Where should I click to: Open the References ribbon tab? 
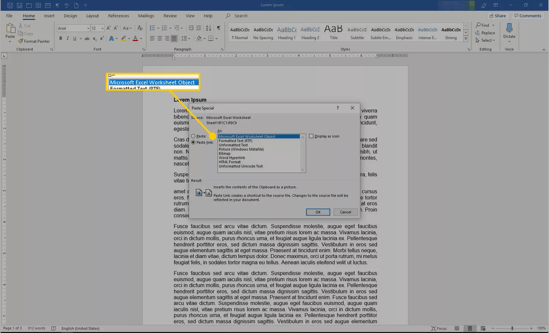[x=119, y=16]
